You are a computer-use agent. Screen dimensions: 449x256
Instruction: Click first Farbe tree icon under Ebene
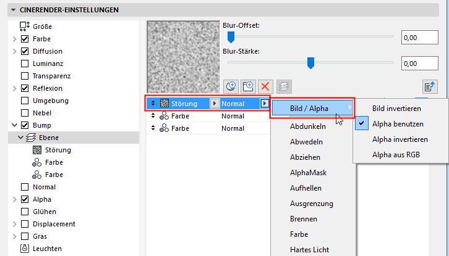[36, 162]
